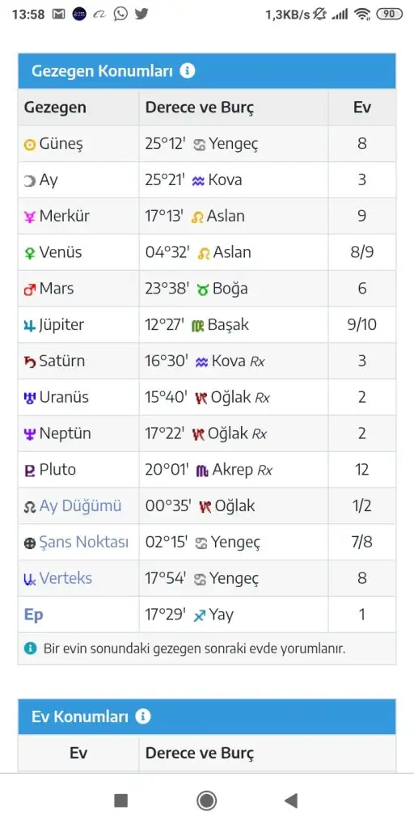The image size is (414, 828).
Task: Click the Derece ve Burç column header
Action: coord(200,108)
